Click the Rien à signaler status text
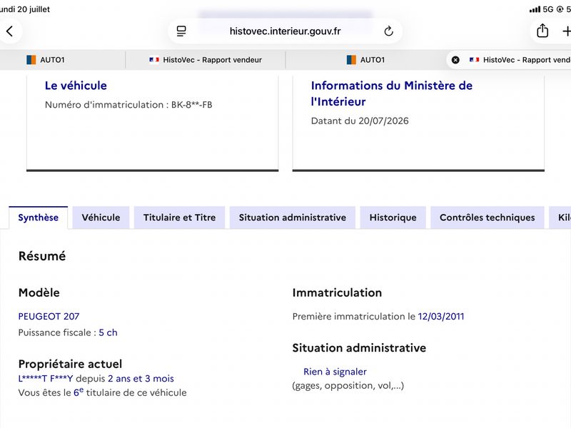This screenshot has width=571, height=428. 335,372
